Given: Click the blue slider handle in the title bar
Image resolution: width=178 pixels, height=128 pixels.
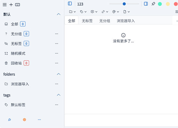Looking at the screenshot, I should tap(124, 4).
